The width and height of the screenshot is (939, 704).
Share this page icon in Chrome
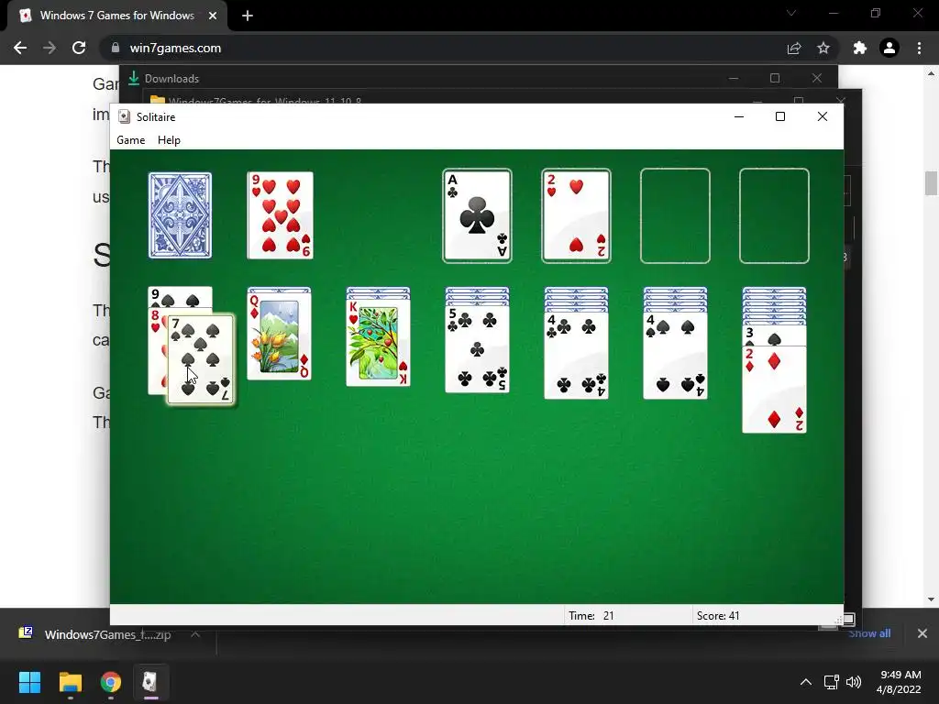[794, 48]
